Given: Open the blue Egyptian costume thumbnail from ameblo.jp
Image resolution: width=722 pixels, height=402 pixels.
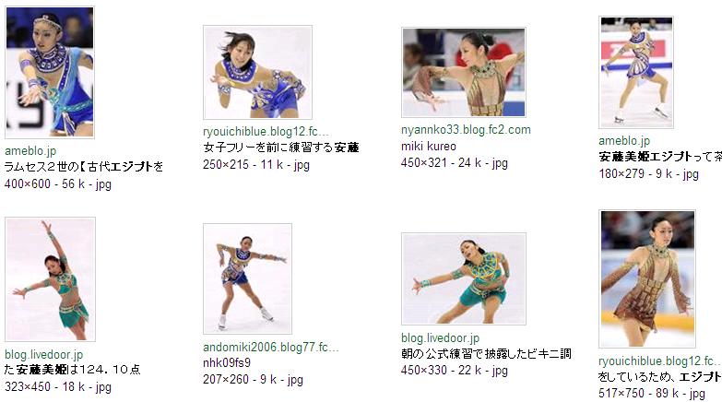Looking at the screenshot, I should [50, 72].
